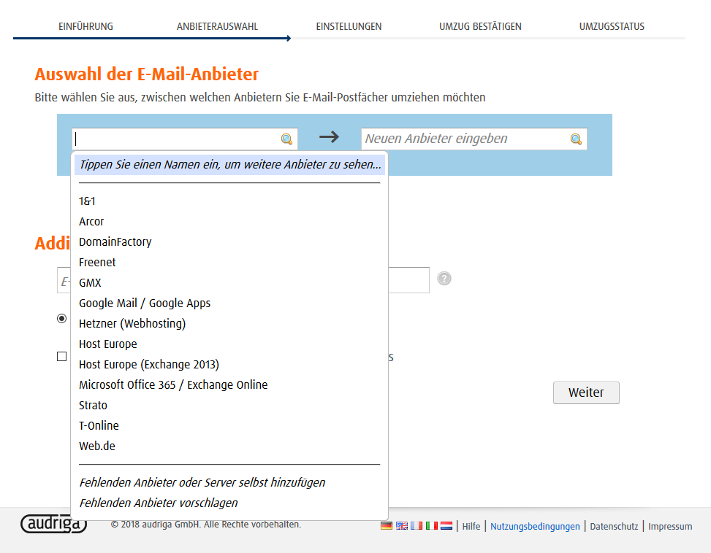The image size is (711, 553).
Task: Click the Weiter button
Action: click(x=586, y=392)
